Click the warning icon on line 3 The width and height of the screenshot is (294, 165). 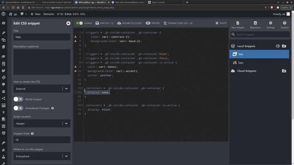(75, 41)
